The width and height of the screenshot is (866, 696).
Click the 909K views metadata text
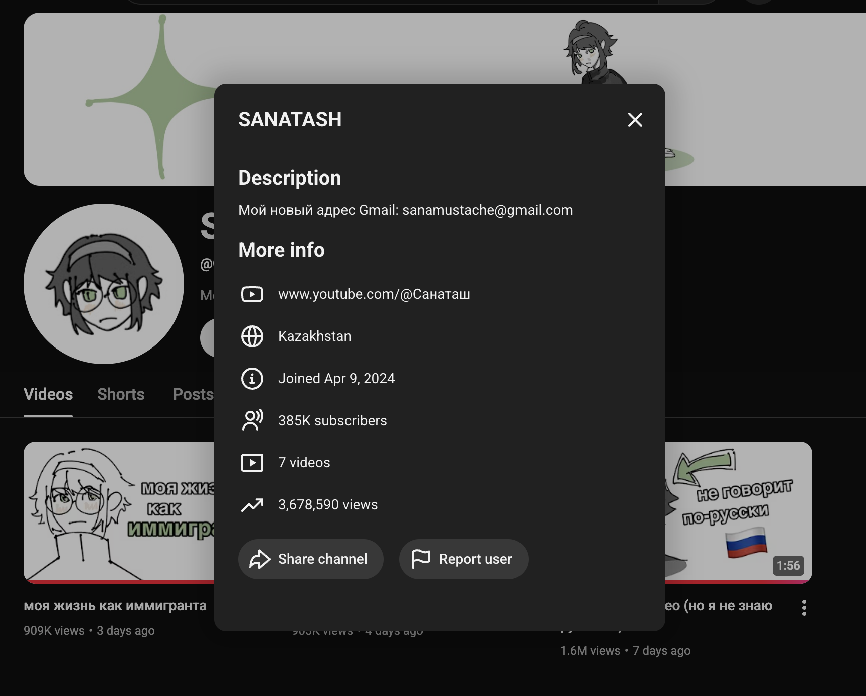54,631
